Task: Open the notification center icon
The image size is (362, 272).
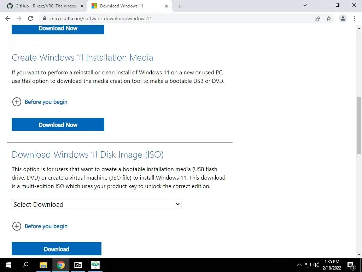Action: pyautogui.click(x=351, y=265)
